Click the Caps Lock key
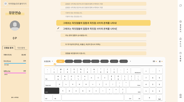The image size is (184, 102). (50, 84)
